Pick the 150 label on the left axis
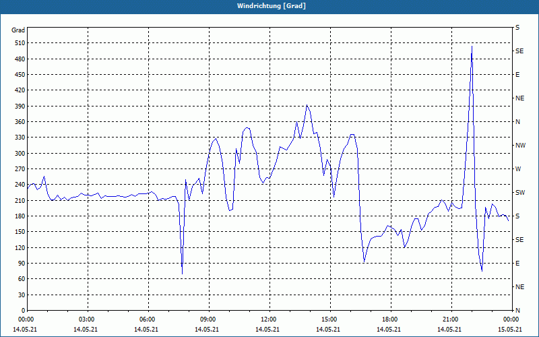The width and height of the screenshot is (539, 337). tap(20, 232)
